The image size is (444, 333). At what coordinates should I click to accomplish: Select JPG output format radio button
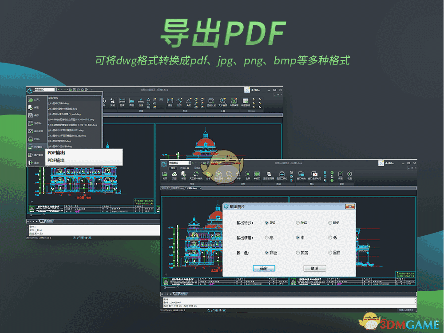point(266,223)
